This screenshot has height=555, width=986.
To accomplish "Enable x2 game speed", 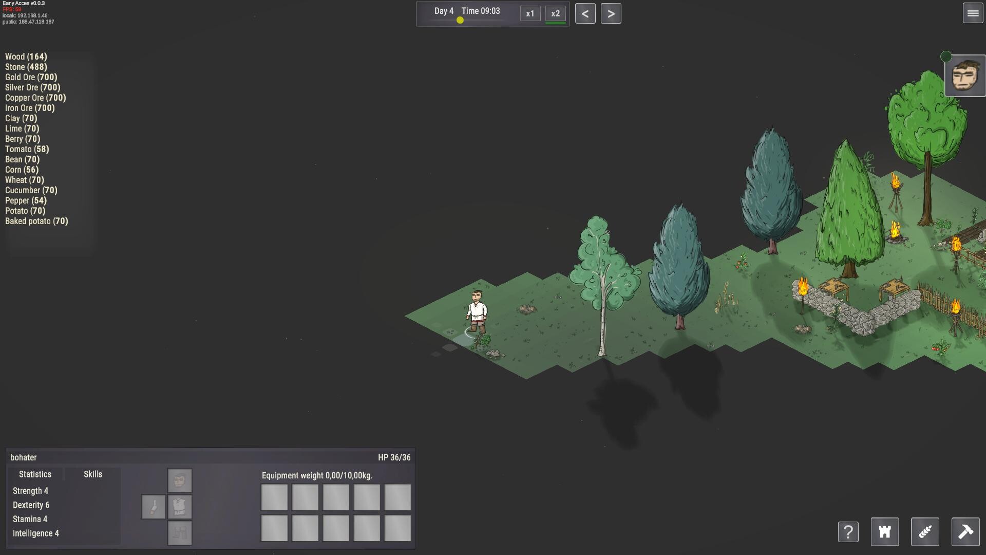I will point(556,14).
